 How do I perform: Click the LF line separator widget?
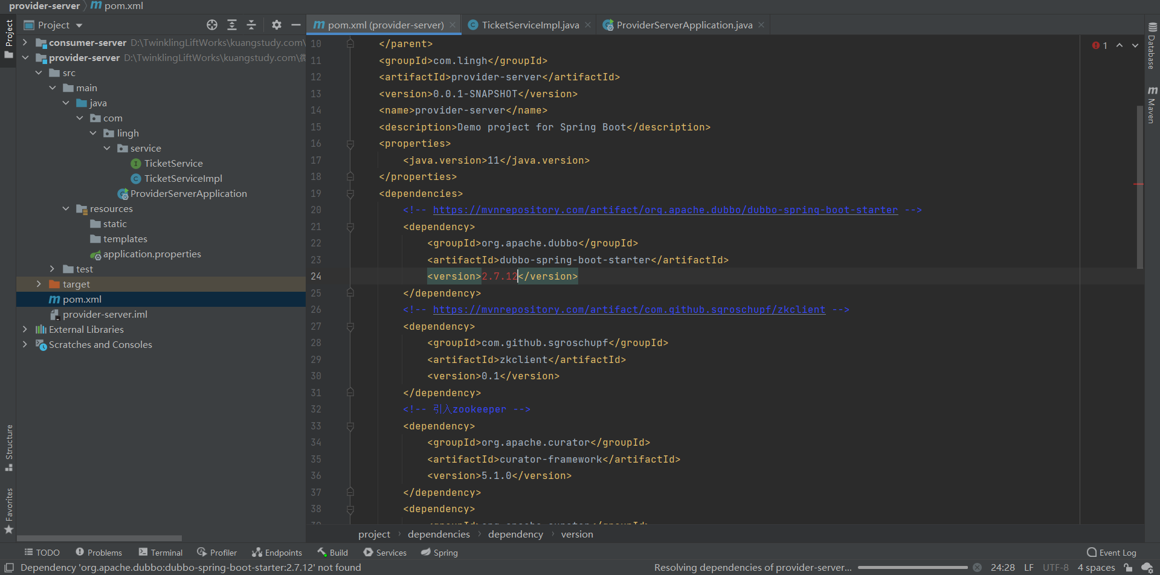pyautogui.click(x=1028, y=567)
